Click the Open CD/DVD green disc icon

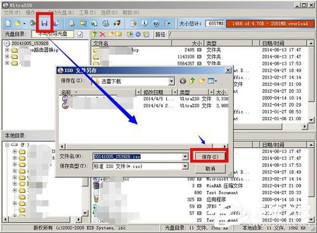[x=32, y=23]
